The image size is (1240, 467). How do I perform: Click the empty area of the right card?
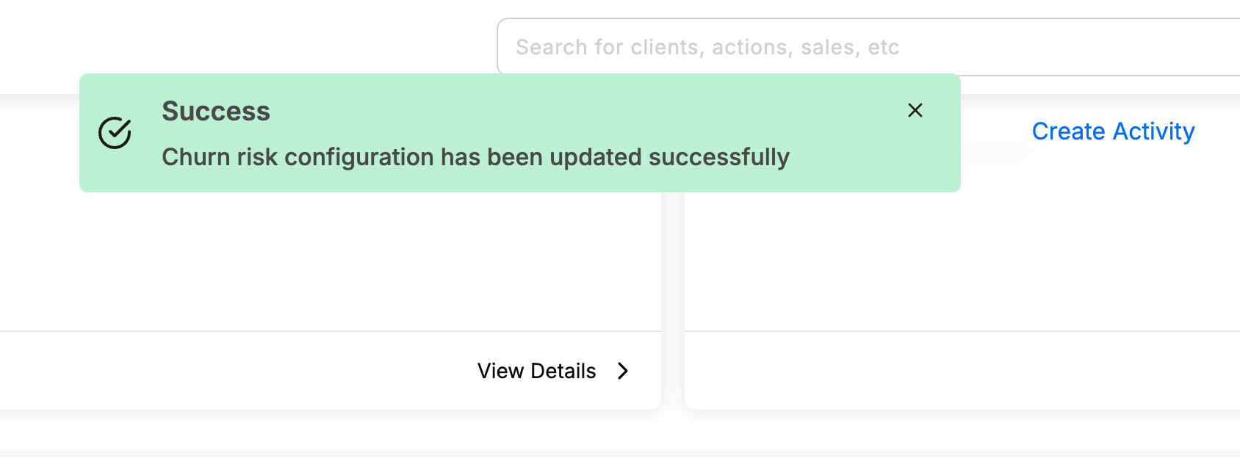tap(962, 257)
